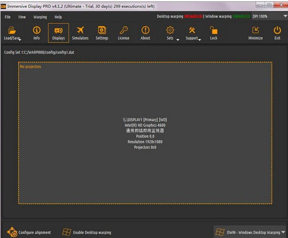The image size is (288, 238).
Task: Click the Sets gear icon
Action: (170, 30)
